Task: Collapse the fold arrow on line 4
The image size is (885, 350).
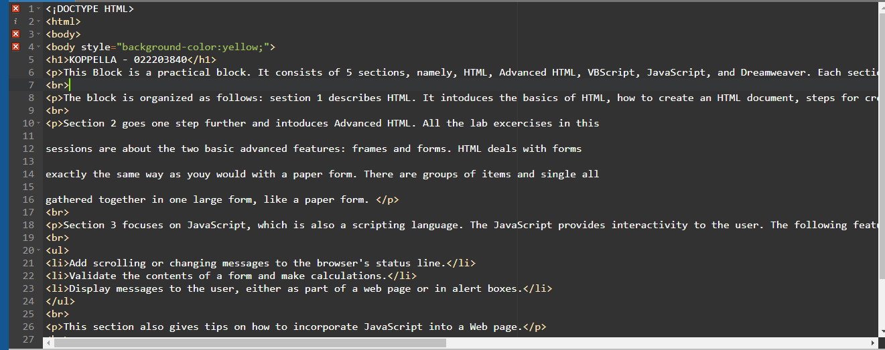Action: pyautogui.click(x=39, y=47)
